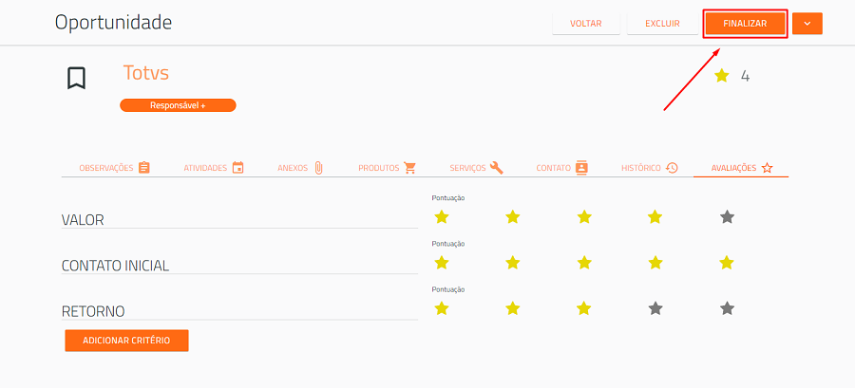
Task: Open the Observações tab
Action: [x=115, y=168]
